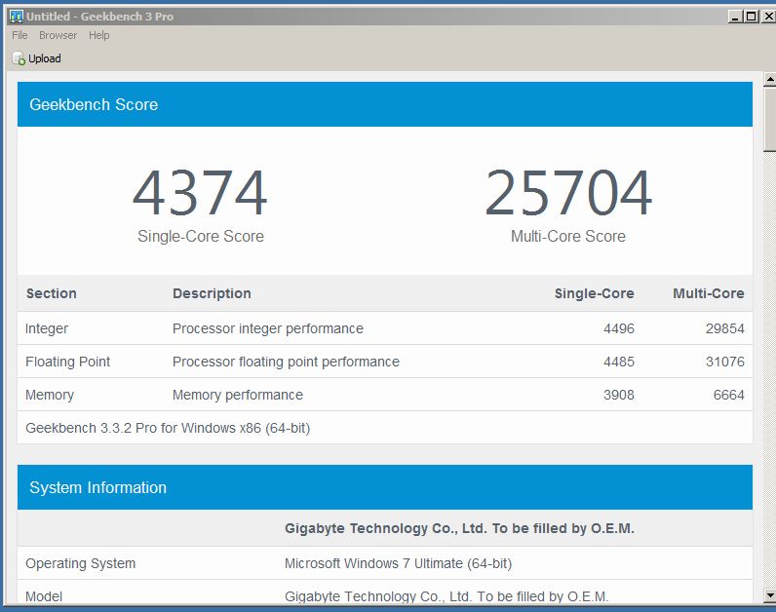Click the Description column header
The height and width of the screenshot is (612, 776).
[x=212, y=293]
